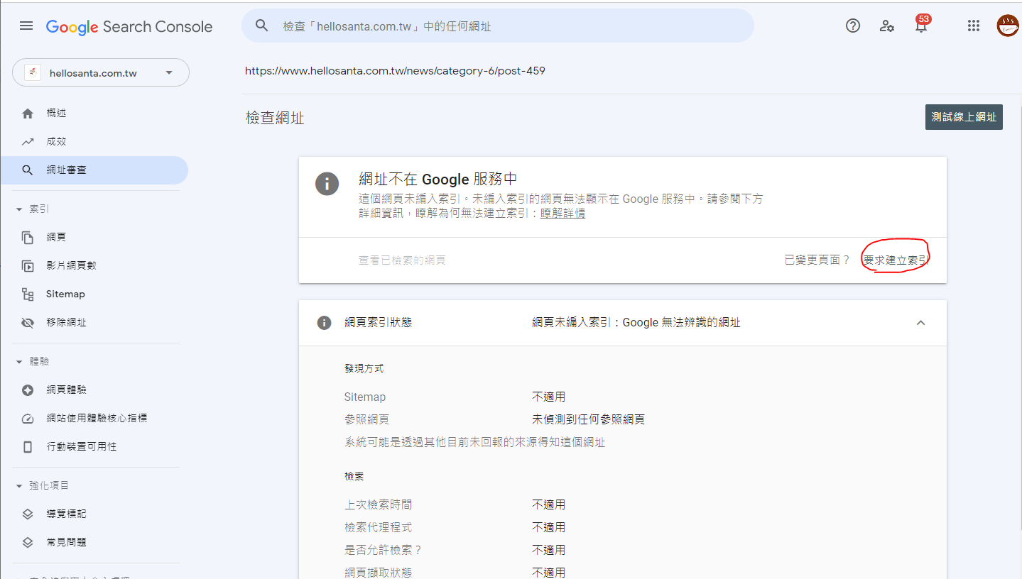The image size is (1022, 579).
Task: Open the account profile avatar
Action: pos(1008,26)
